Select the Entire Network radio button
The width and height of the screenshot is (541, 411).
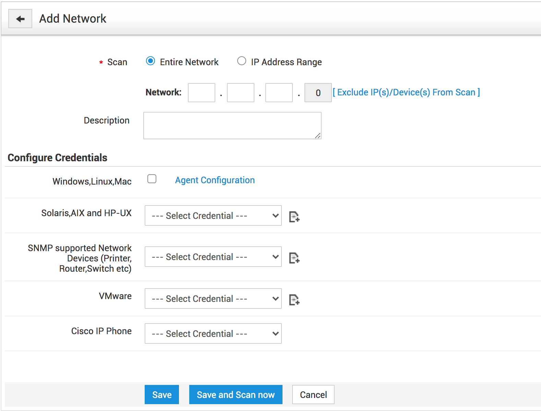pos(151,61)
